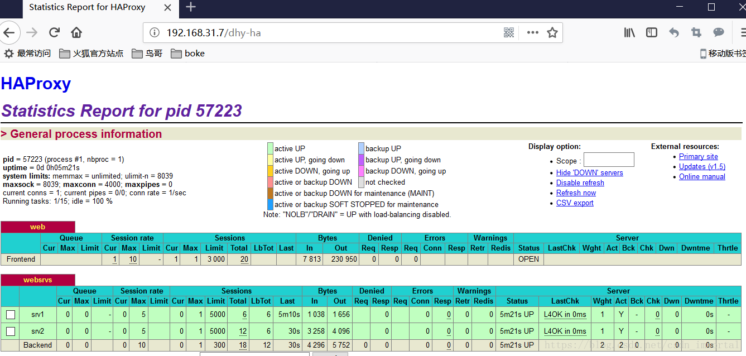Viewport: 746px width, 356px height.
Task: Open the 鸟哥 bookmark folder
Action: pyautogui.click(x=147, y=54)
